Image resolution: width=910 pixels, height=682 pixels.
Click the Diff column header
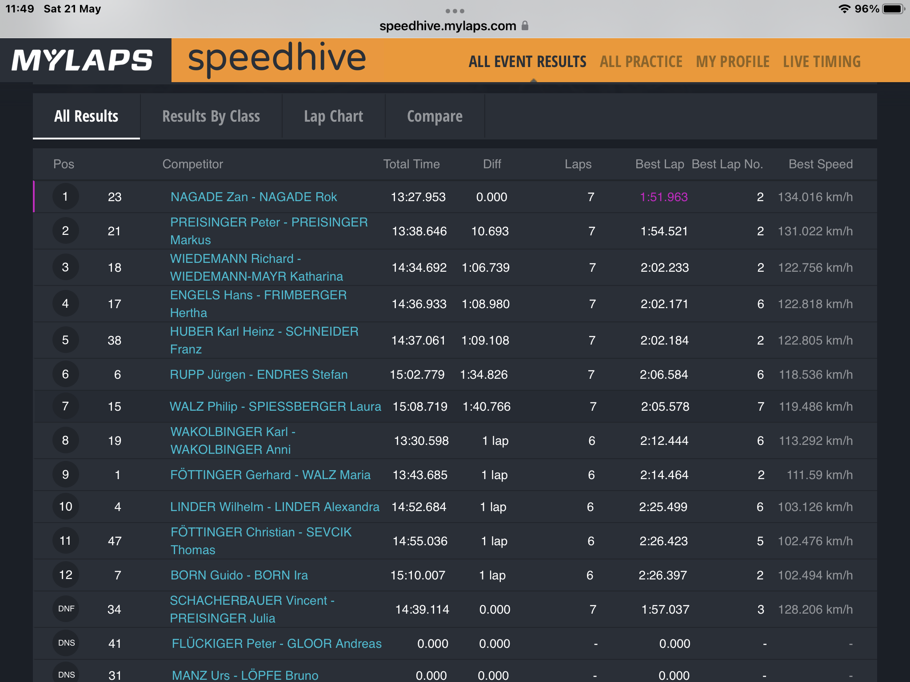(x=492, y=164)
